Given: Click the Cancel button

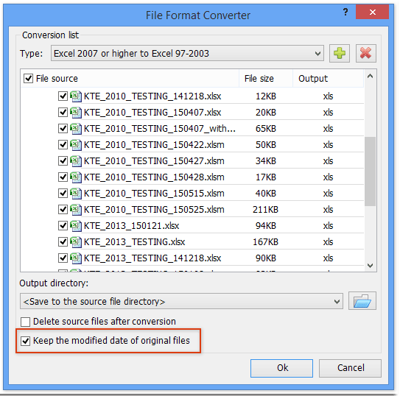Looking at the screenshot, I should (x=350, y=368).
